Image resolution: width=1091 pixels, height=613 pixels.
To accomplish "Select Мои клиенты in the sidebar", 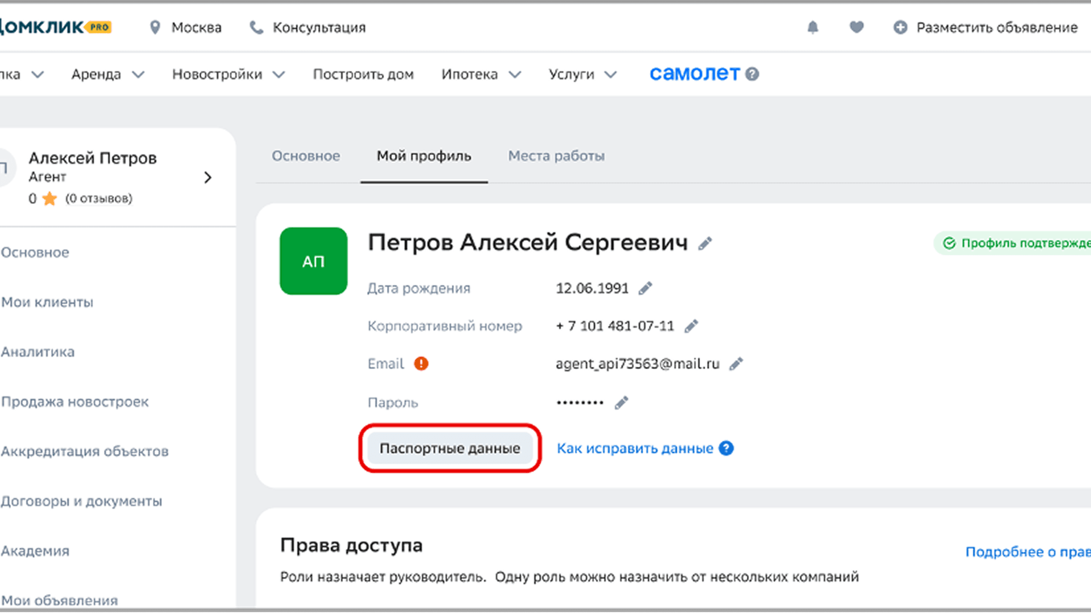I will 47,303.
